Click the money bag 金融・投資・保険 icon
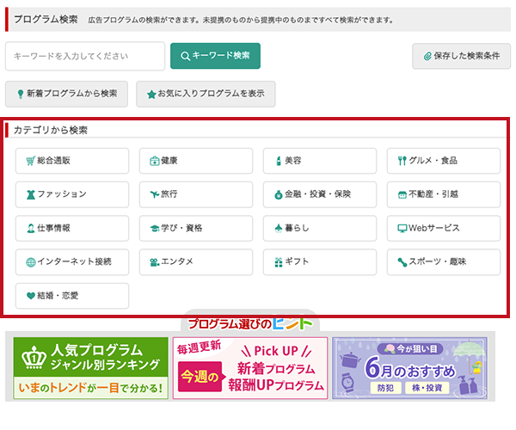 tap(279, 194)
